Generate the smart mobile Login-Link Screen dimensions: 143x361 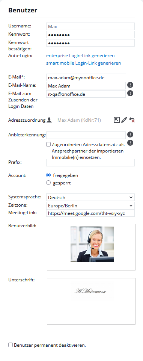coord(83,63)
